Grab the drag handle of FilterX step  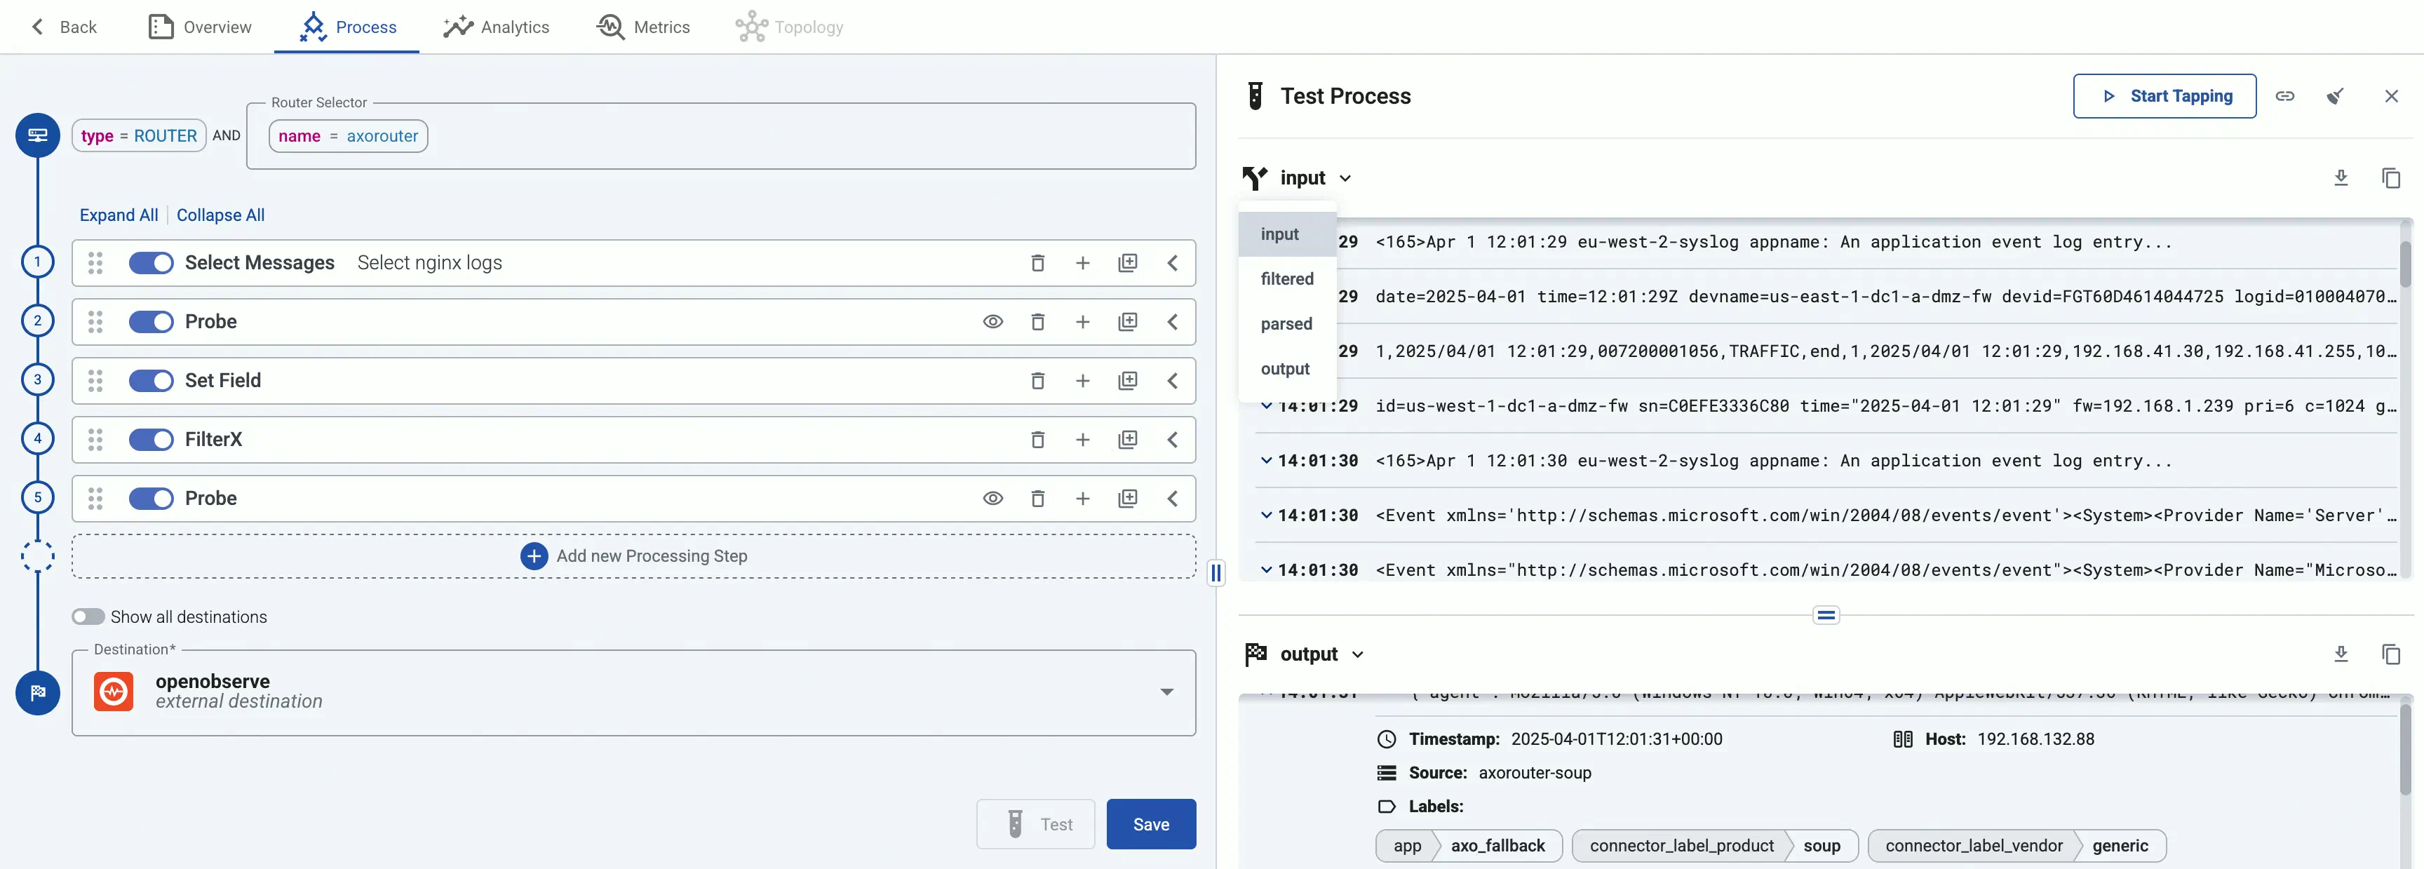(x=95, y=440)
